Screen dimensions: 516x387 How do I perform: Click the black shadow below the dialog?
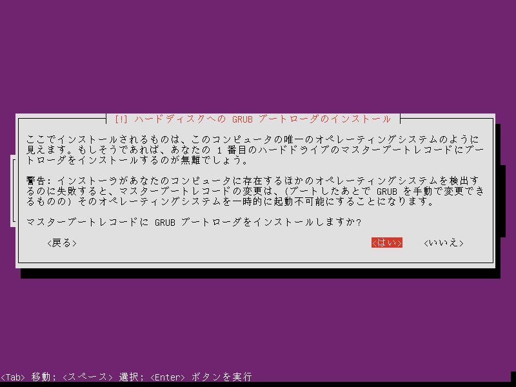tap(258, 273)
